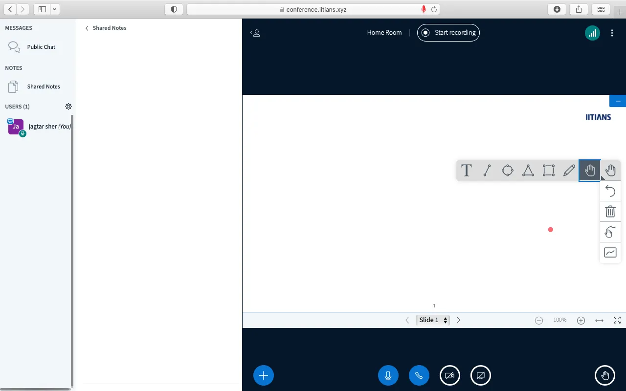Open the blue plus Actions menu

click(x=264, y=375)
